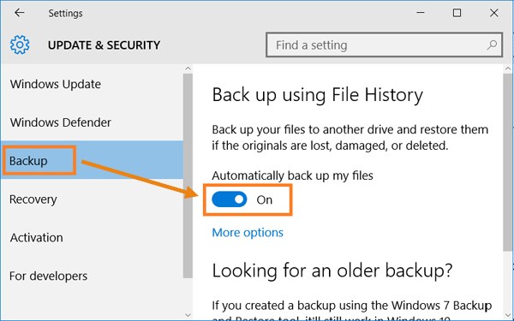The image size is (514, 321).
Task: Click the content pane scrollbar thumb
Action: coord(508,163)
